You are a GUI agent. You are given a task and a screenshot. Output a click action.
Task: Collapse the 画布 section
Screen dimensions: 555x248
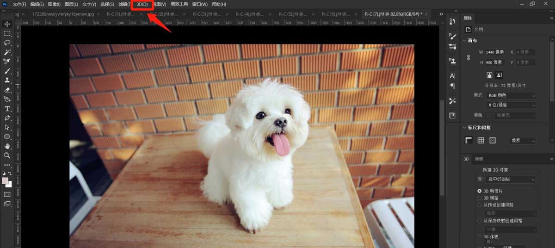[x=465, y=40]
